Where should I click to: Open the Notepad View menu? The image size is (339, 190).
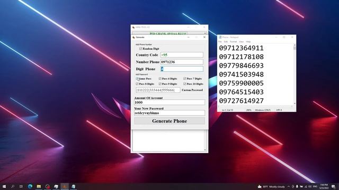[x=242, y=42]
